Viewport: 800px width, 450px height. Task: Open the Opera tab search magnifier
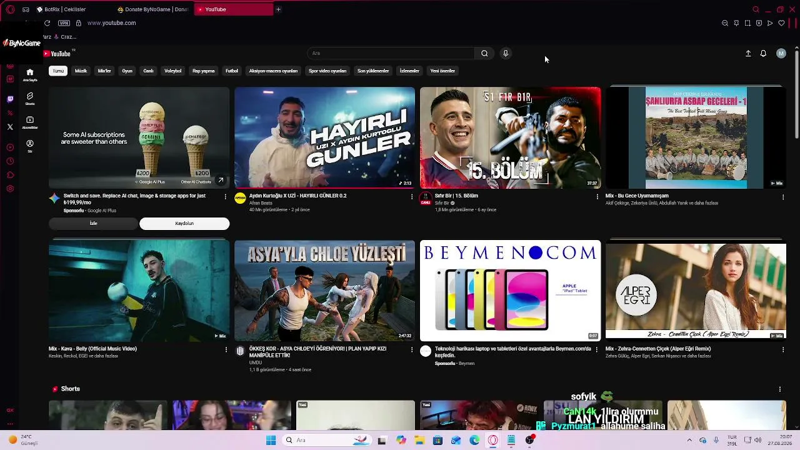point(756,9)
